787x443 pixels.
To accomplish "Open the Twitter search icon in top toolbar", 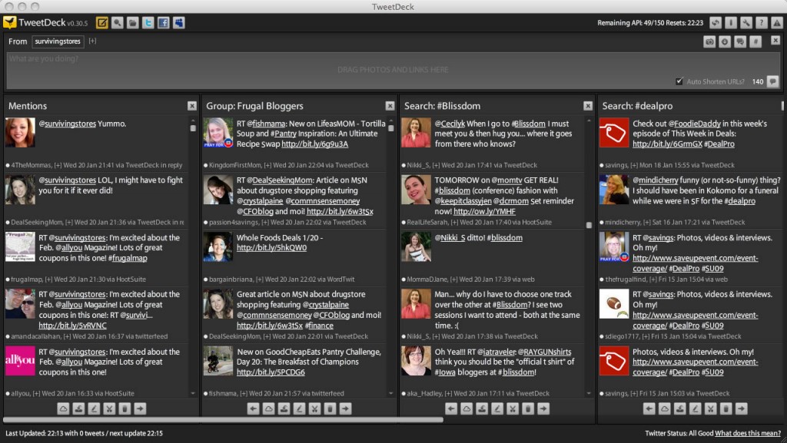I will coord(118,22).
